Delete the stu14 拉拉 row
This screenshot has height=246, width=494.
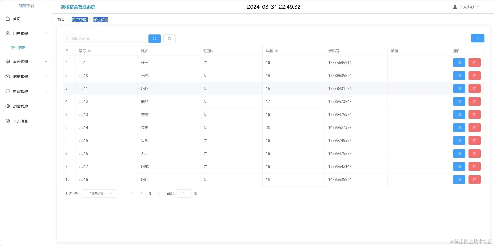[x=475, y=128]
